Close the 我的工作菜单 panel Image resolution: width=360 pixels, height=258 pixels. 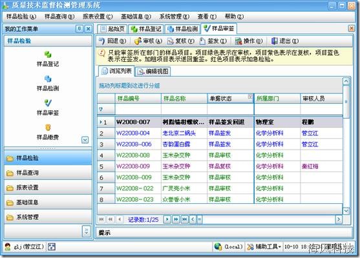coord(88,29)
